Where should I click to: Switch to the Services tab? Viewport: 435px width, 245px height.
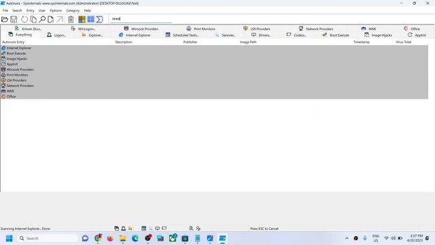tap(225, 35)
